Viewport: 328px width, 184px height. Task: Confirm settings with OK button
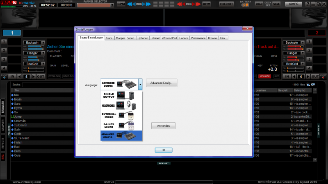point(164,150)
